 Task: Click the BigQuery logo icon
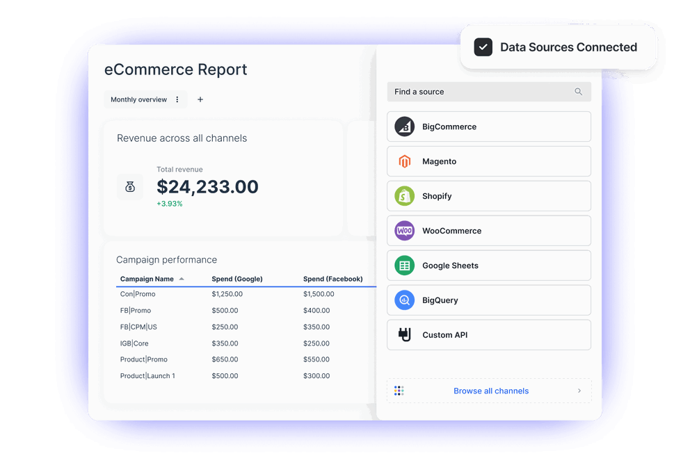(404, 300)
